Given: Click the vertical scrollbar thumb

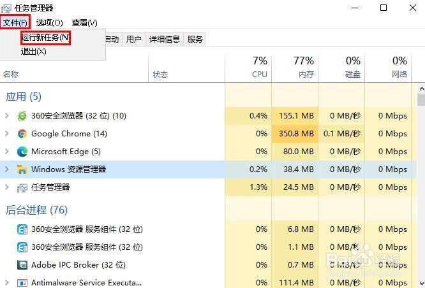Looking at the screenshot, I should coord(421,99).
